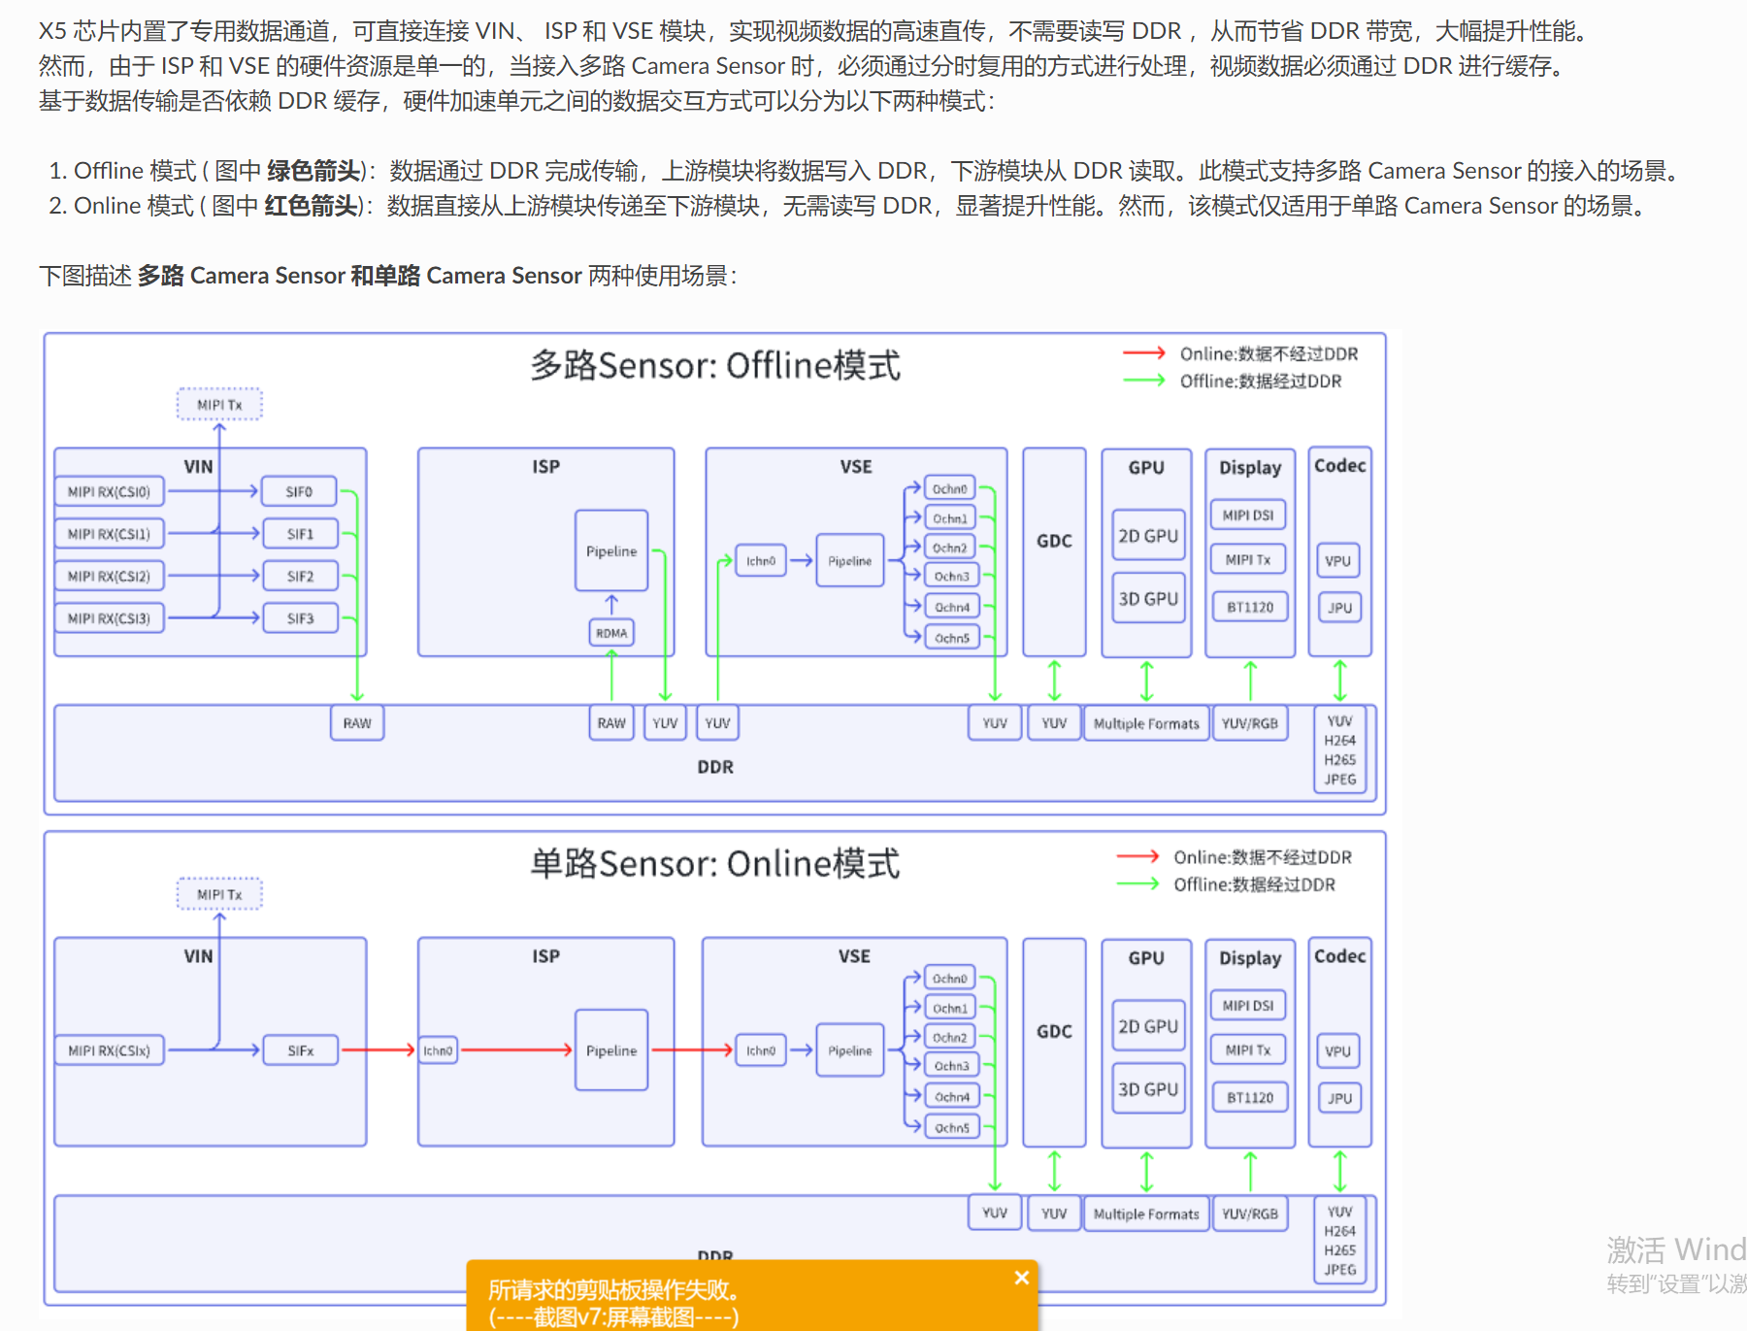The image size is (1747, 1331).
Task: Click the first paragraph line starting 'X5 芯片内置了'
Action: click(x=817, y=31)
